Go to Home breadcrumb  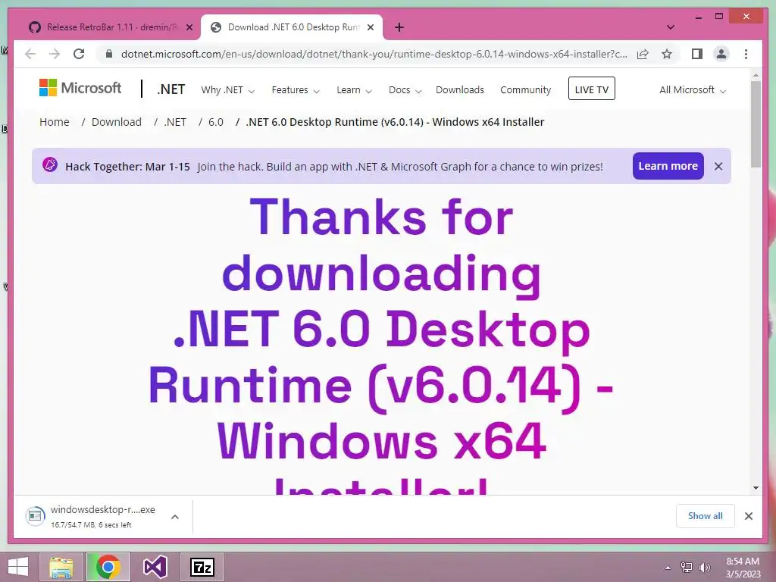pos(55,122)
